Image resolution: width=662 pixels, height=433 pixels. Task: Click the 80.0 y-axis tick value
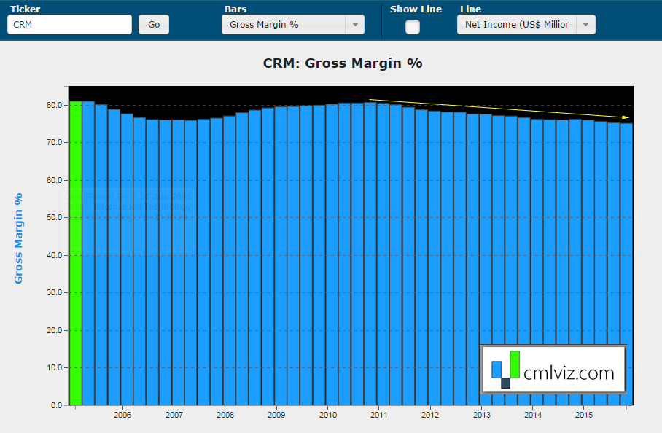pyautogui.click(x=55, y=105)
